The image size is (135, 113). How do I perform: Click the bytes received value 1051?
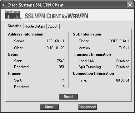click(x=61, y=67)
